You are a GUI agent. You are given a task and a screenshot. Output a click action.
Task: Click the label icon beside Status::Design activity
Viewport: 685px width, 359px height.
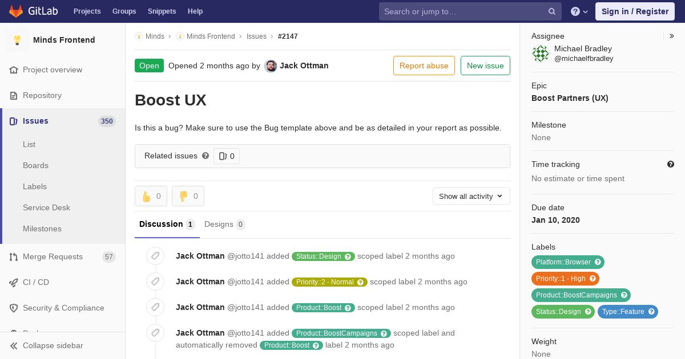point(155,256)
